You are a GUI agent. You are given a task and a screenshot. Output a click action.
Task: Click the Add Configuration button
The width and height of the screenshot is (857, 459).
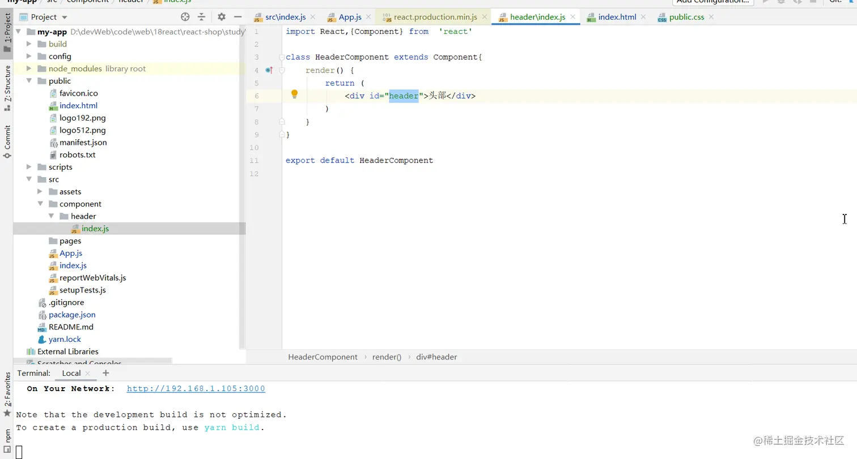click(x=712, y=2)
